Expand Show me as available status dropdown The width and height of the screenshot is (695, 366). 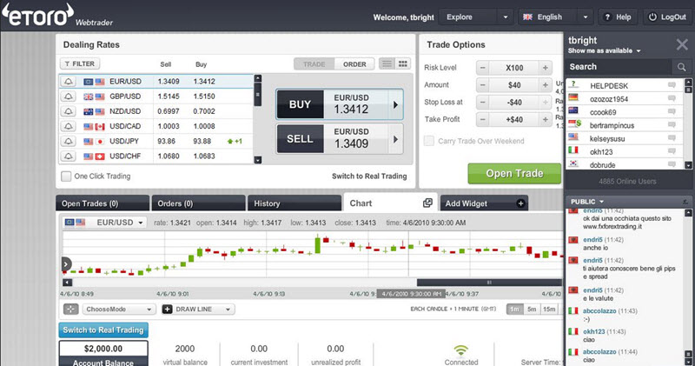pos(604,51)
